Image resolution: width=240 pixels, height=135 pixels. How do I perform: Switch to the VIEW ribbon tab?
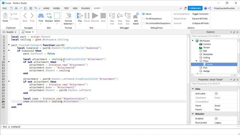tap(75, 8)
